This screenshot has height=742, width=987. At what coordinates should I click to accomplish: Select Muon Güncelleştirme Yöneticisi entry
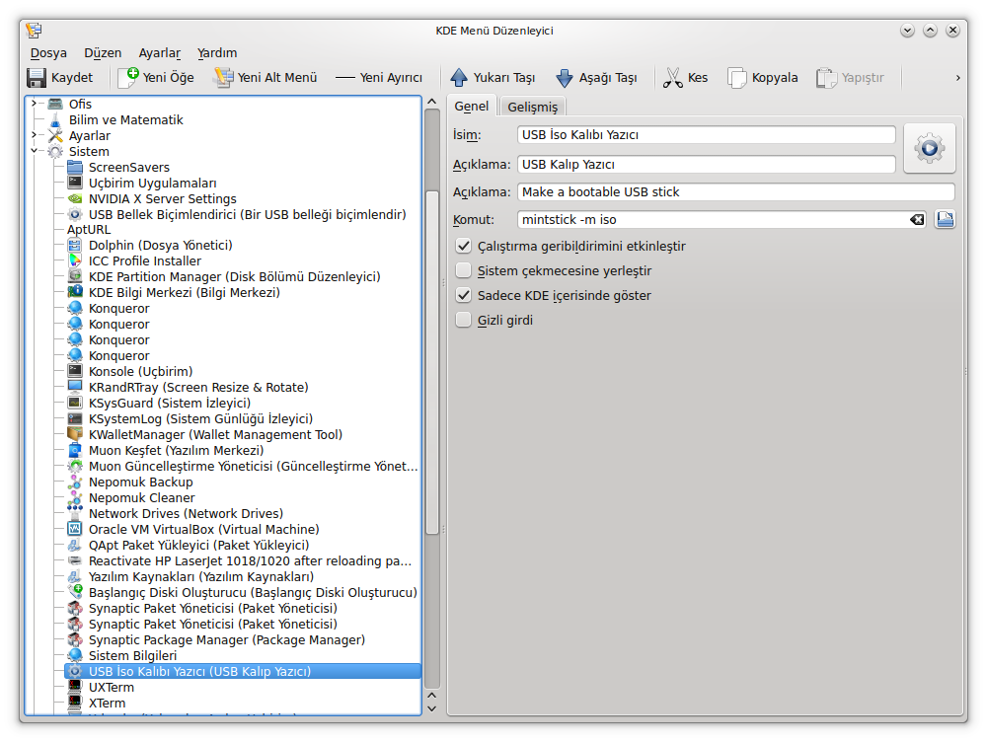click(x=253, y=467)
